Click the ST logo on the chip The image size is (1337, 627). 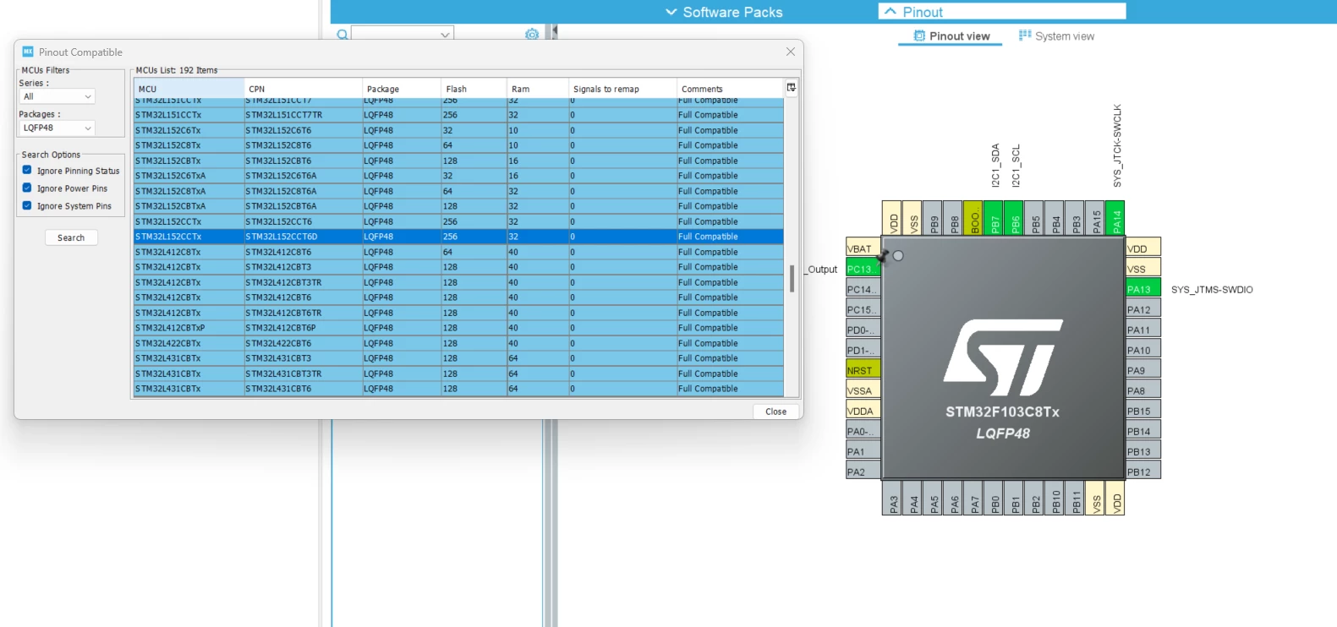pos(1003,357)
